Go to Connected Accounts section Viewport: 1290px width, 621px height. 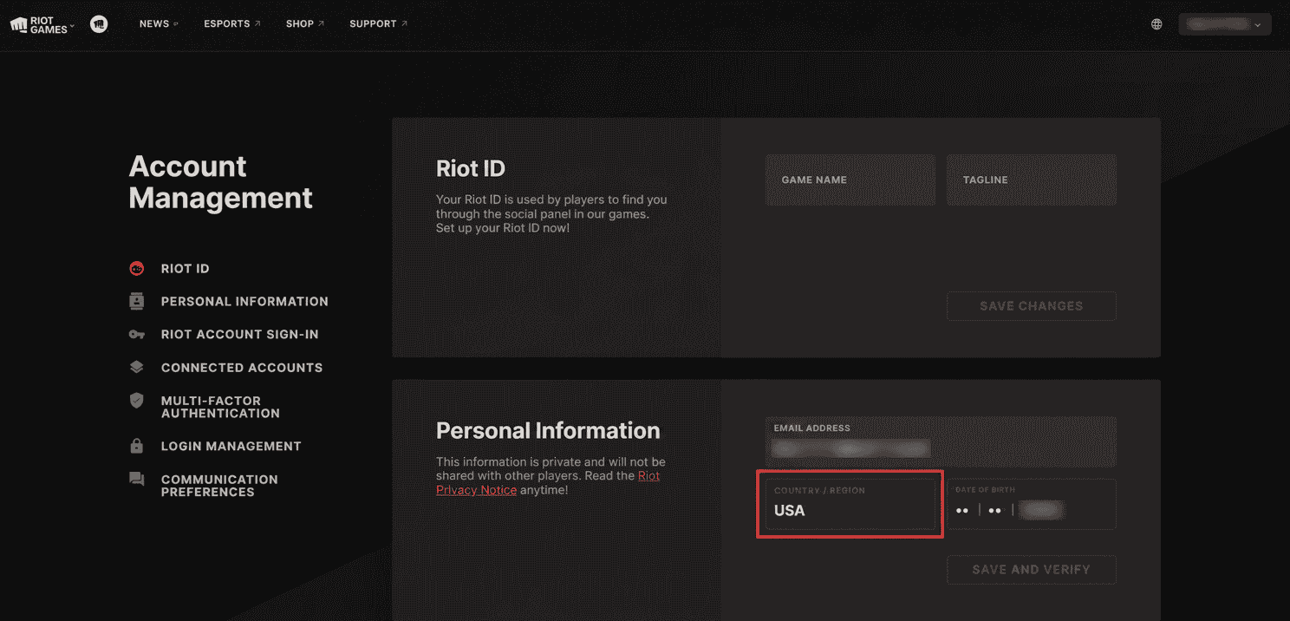pos(242,368)
